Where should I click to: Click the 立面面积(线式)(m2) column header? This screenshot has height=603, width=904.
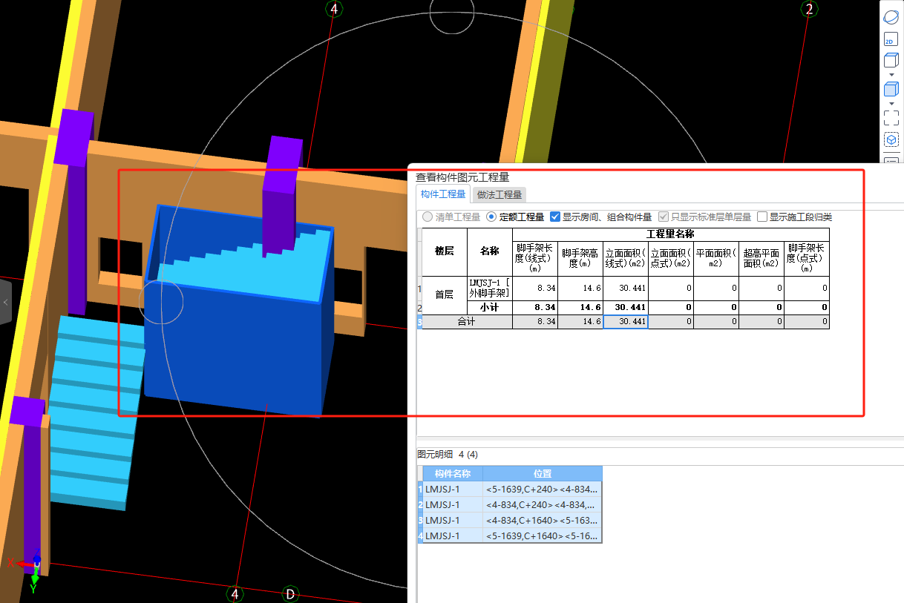coord(626,258)
